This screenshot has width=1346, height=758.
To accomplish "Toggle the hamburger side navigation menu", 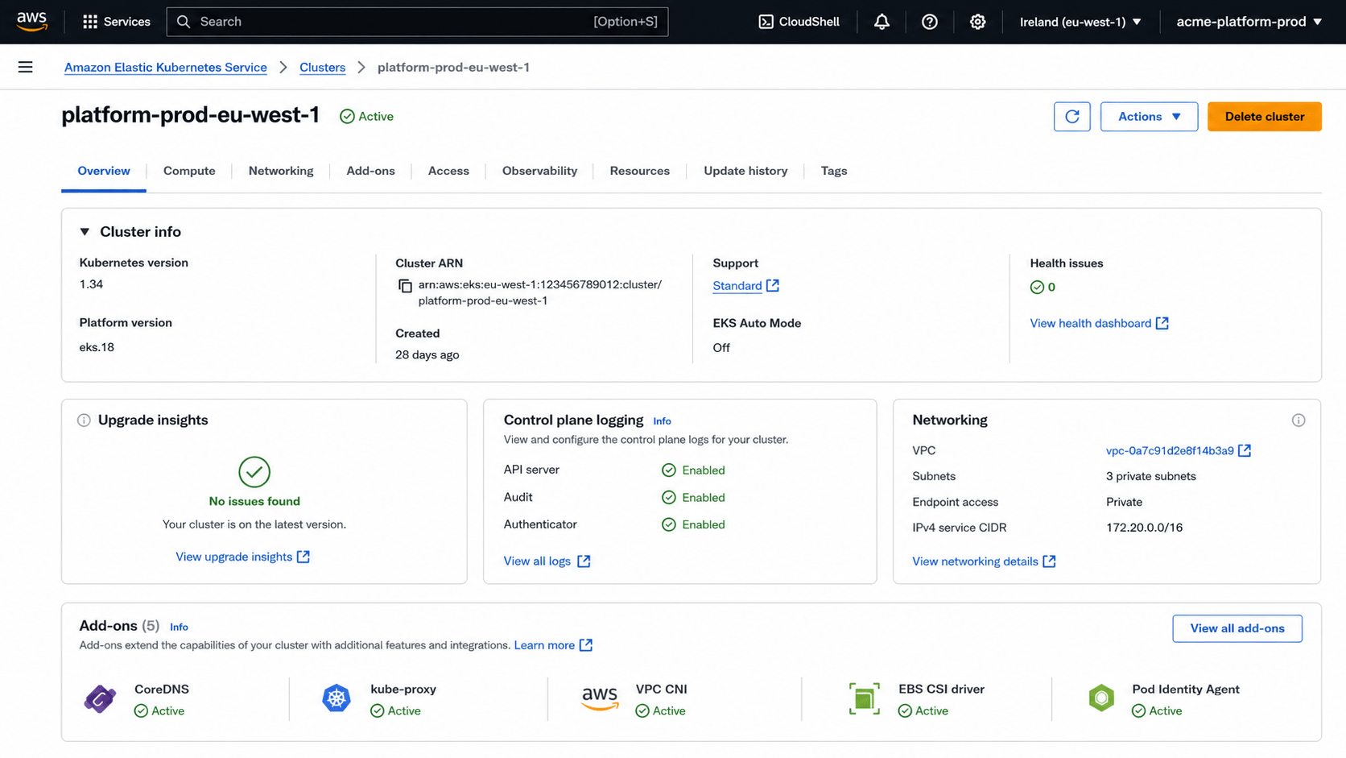I will (26, 67).
